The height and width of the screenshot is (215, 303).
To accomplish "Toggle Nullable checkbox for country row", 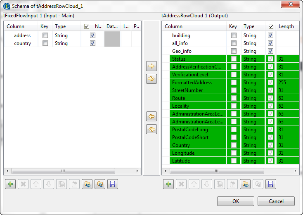I will [x=92, y=43].
